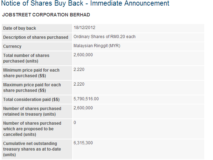Image resolution: width=213 pixels, height=160 pixels.
Task: Click the JOBSTREET CORPORATION BERHAD company name
Action: [46, 15]
